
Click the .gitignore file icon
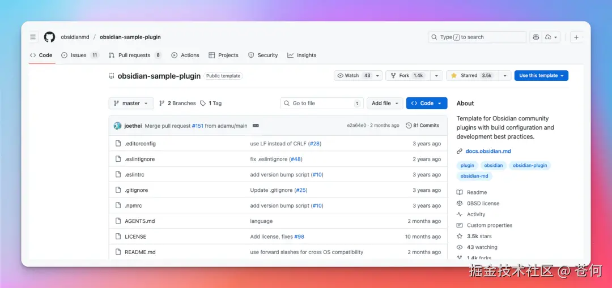tap(118, 190)
